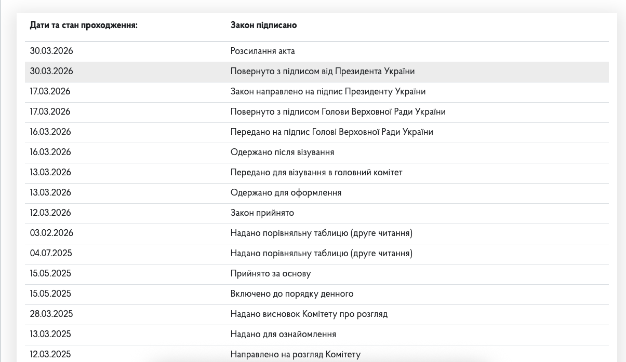
Task: Click the 'Одержано для оформлення' entry
Action: point(286,193)
